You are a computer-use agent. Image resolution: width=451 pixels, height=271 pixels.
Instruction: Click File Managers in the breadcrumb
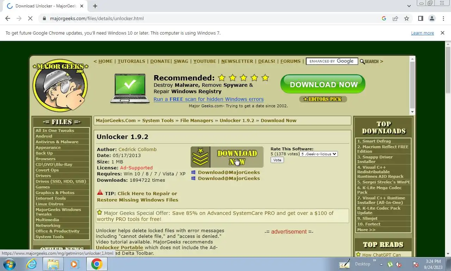pos(197,121)
